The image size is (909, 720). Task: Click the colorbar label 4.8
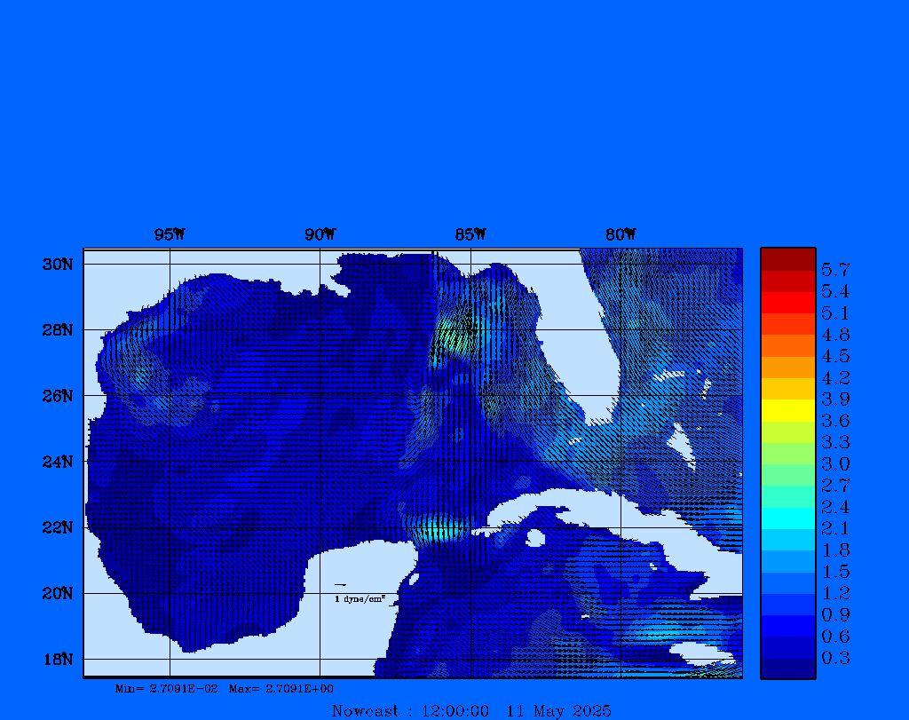[835, 335]
